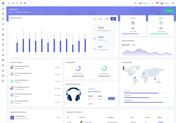
Task: Zoom in on the Sales by State map
Action: coord(124,67)
